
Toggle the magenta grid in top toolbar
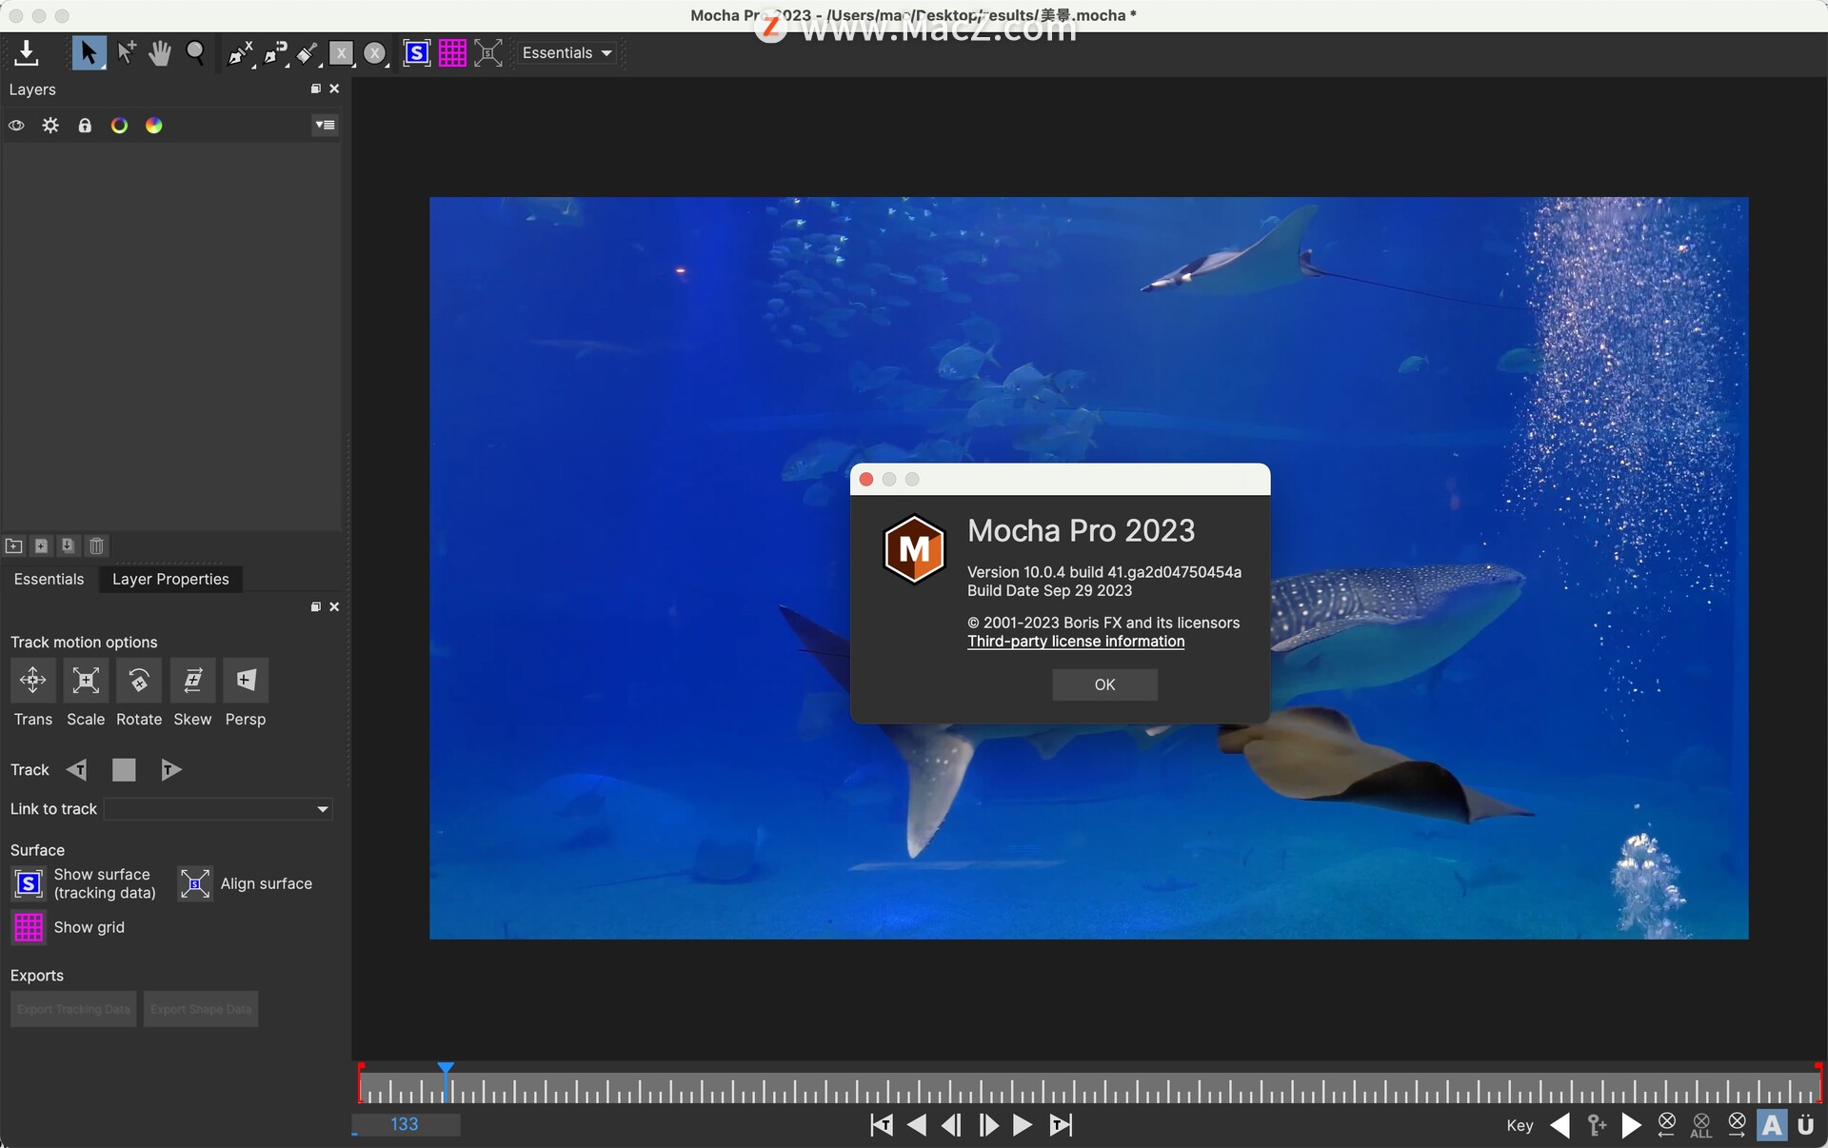click(452, 53)
